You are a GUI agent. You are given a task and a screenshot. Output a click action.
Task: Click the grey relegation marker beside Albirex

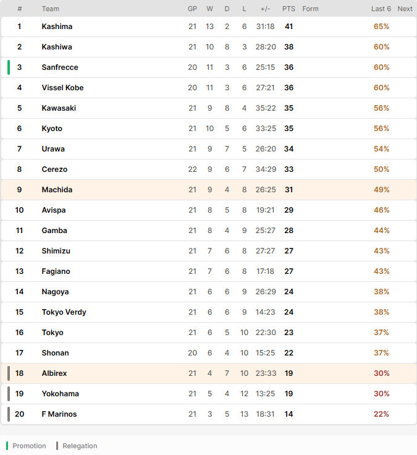[9, 373]
